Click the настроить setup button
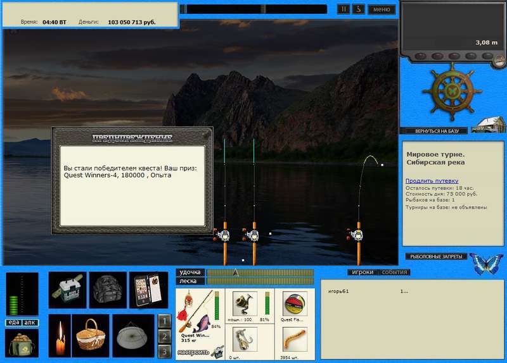The image size is (507, 363). click(x=200, y=352)
